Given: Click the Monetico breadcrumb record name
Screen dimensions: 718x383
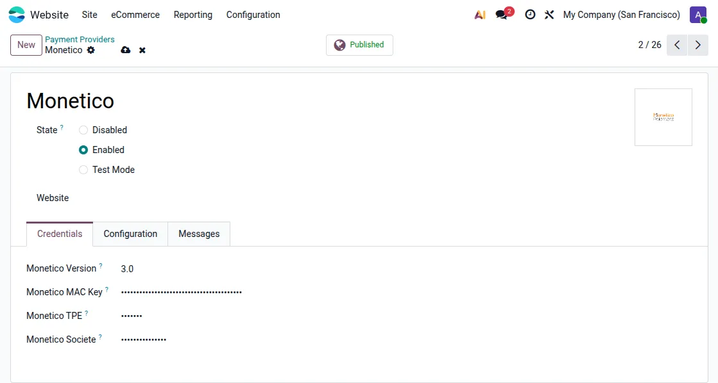Looking at the screenshot, I should 64,50.
